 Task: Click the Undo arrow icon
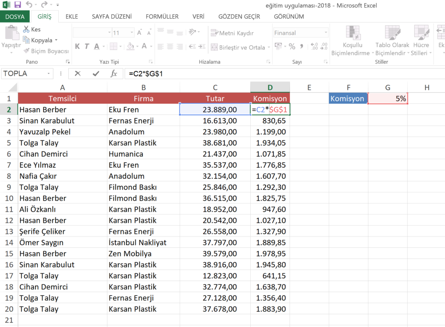coord(29,5)
